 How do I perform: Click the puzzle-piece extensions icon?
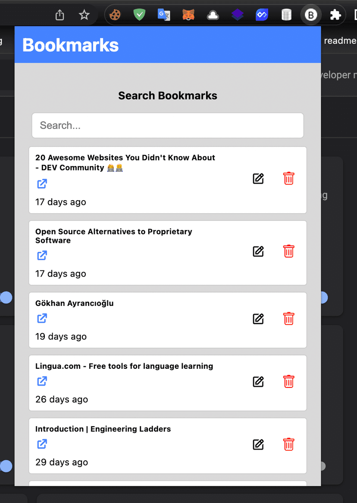coord(335,14)
